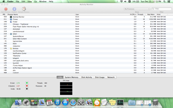Open Spotlight search magnifier icon
Image resolution: width=173 pixels, height=108 pixels.
164,1
